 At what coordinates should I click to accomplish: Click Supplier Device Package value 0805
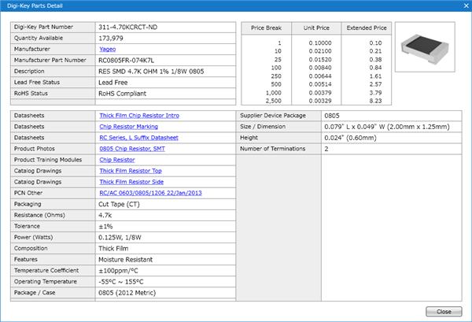332,116
